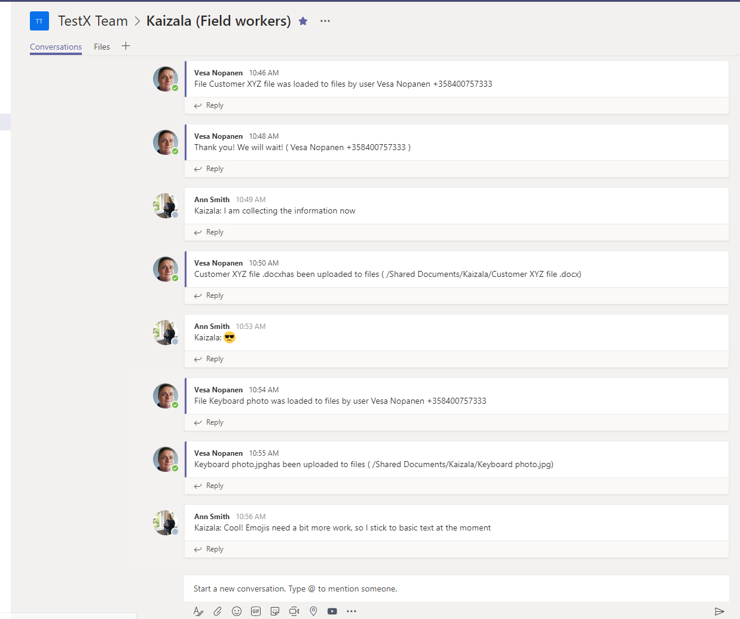Reply to the 'Cool! Emojis need' message
The image size is (740, 619).
click(209, 549)
